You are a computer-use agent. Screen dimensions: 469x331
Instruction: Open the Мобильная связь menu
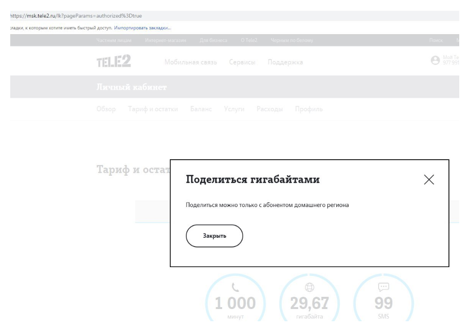(x=191, y=62)
